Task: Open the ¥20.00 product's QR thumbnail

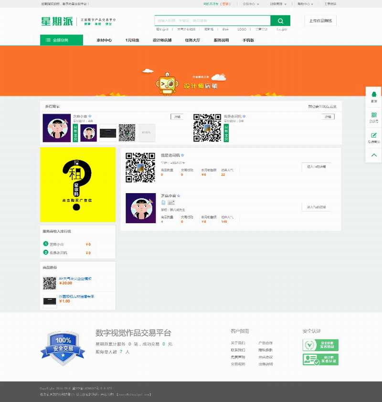Action: point(50,283)
